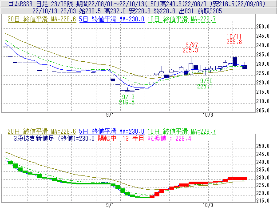The image size is (277, 211).
Task: Click the 215.0 price label on lower axis
Action: 263,201
